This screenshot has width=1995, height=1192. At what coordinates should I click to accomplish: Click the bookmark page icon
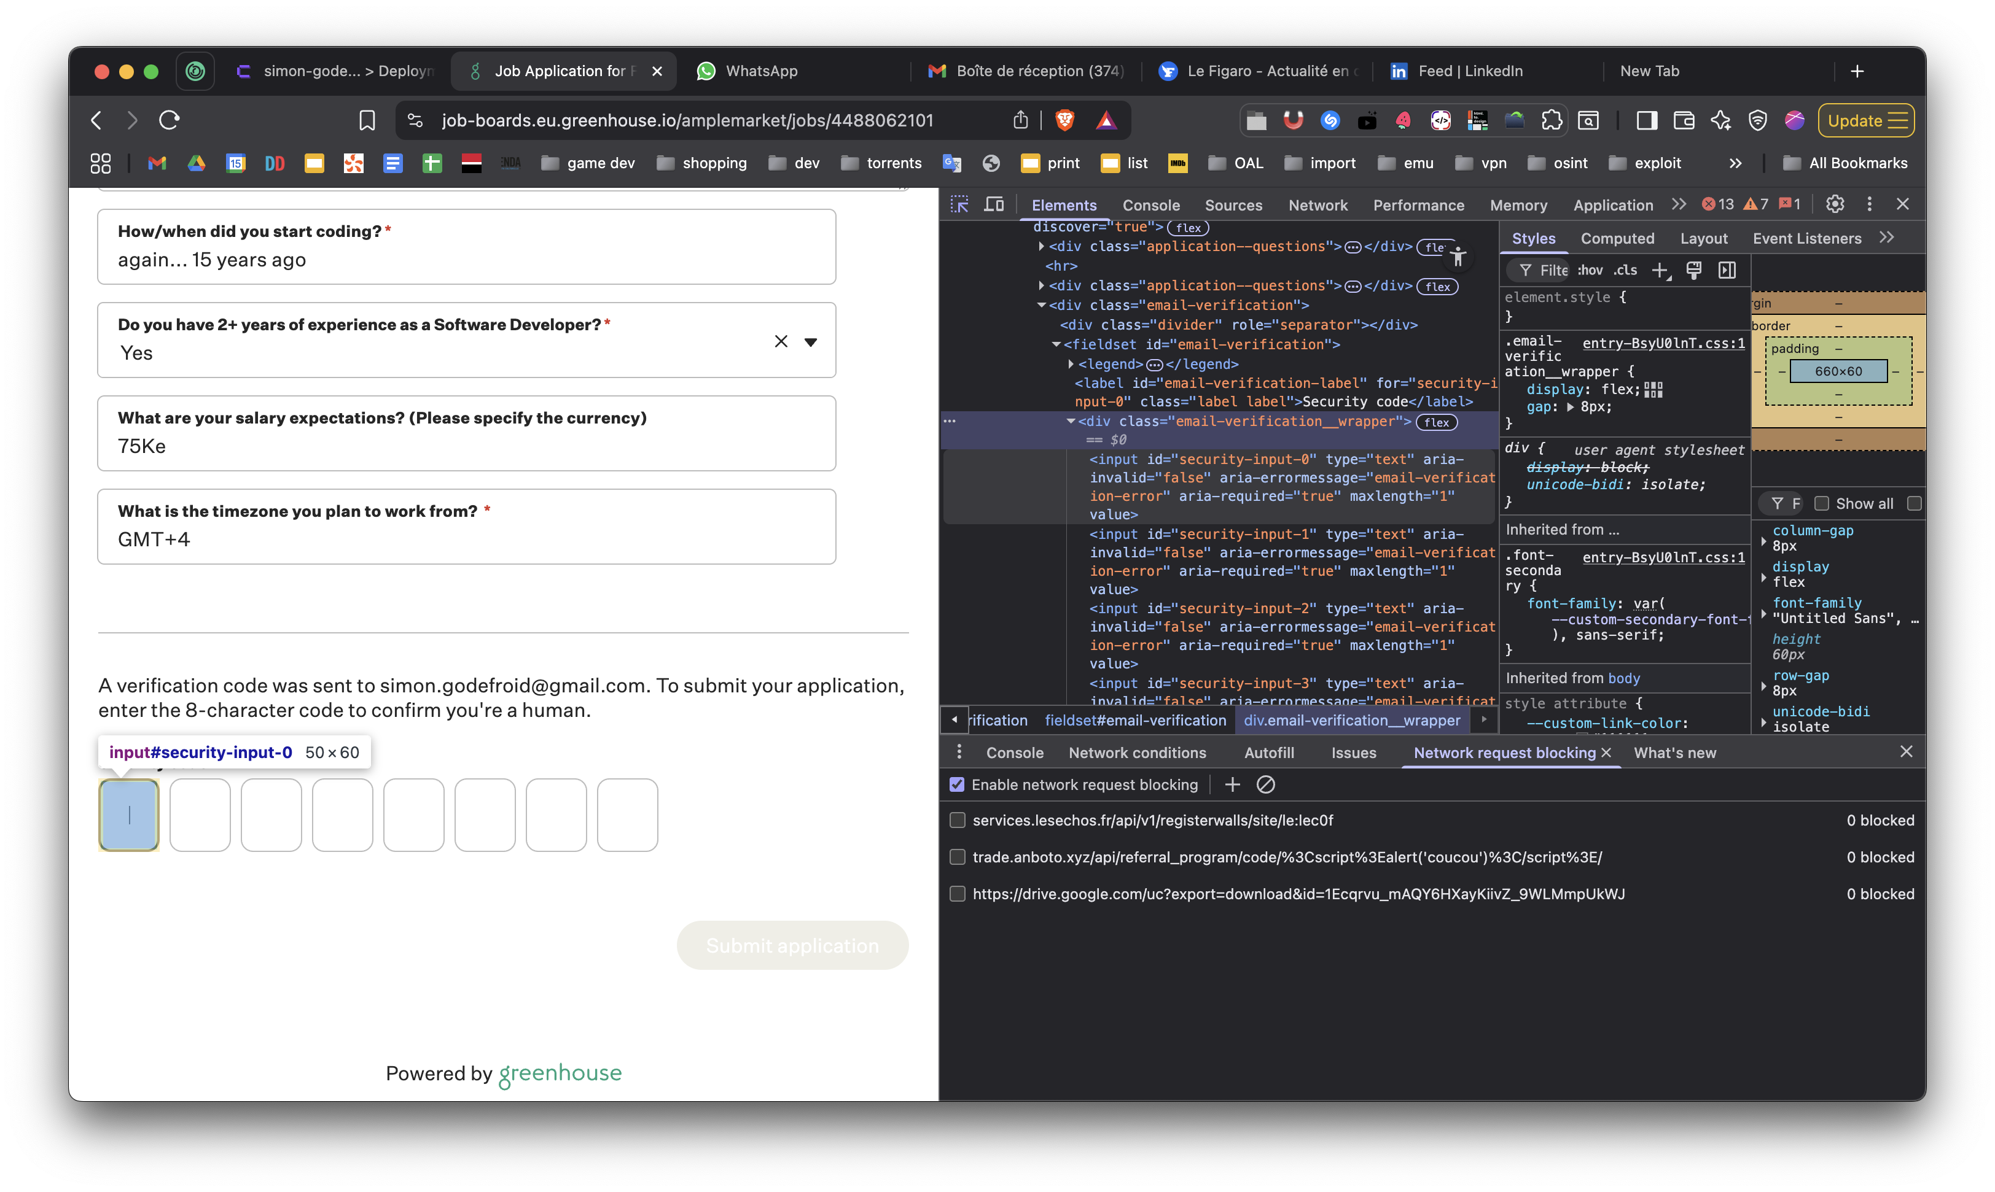pos(367,120)
